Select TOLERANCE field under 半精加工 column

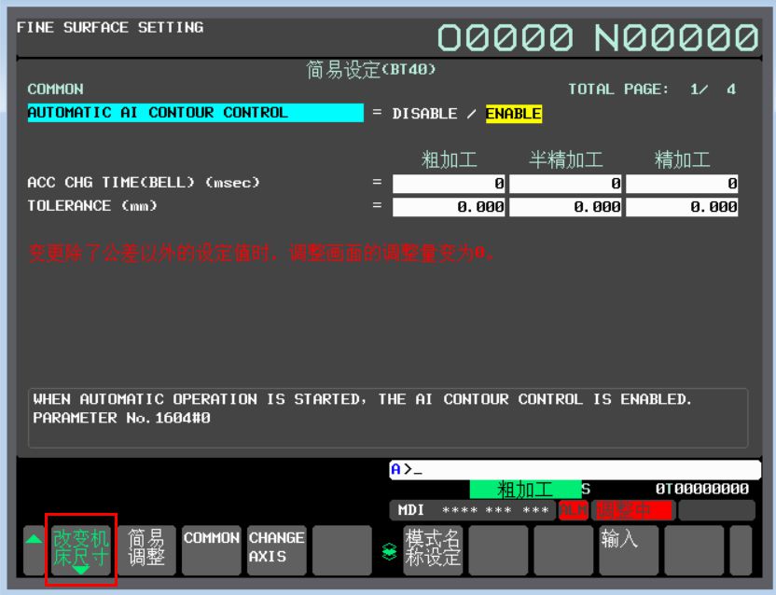click(x=565, y=207)
